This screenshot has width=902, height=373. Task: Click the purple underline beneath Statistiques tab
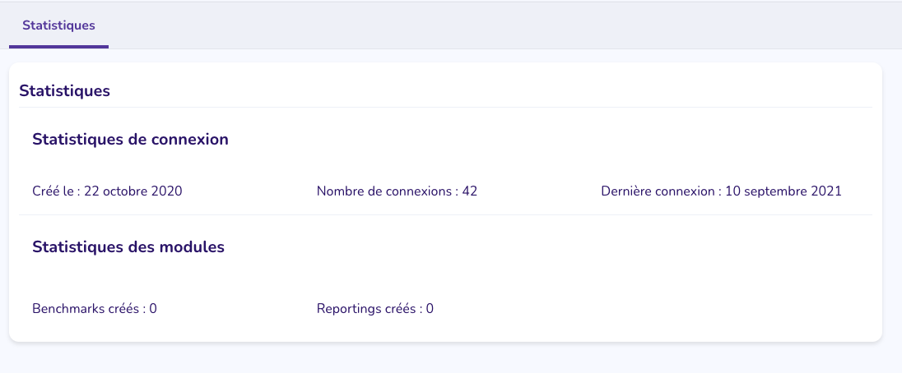point(58,47)
